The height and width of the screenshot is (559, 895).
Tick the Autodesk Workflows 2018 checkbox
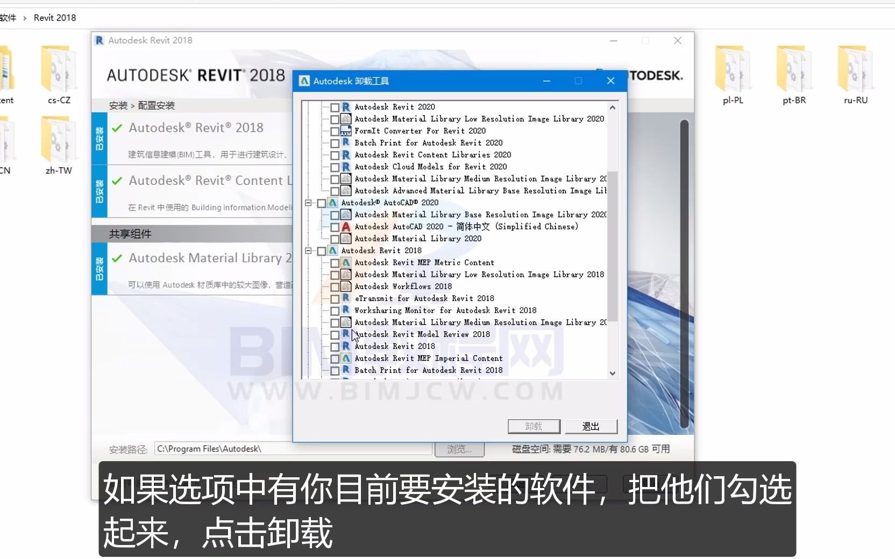(335, 287)
